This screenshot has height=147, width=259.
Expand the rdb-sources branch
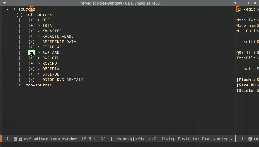20,85
